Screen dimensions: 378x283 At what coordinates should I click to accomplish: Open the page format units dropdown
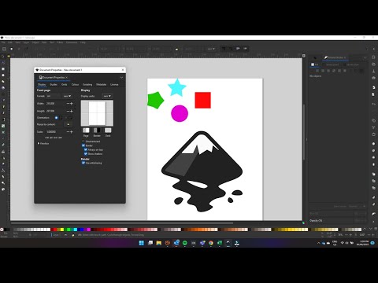[67, 96]
